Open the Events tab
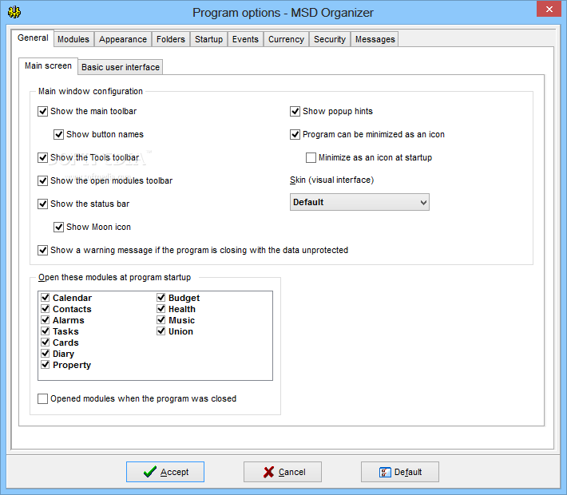 coord(245,39)
